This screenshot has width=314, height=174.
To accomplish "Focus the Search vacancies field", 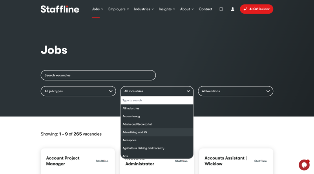I will [x=98, y=75].
